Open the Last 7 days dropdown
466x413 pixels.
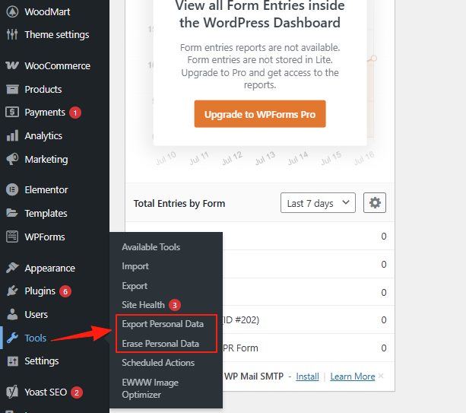318,203
